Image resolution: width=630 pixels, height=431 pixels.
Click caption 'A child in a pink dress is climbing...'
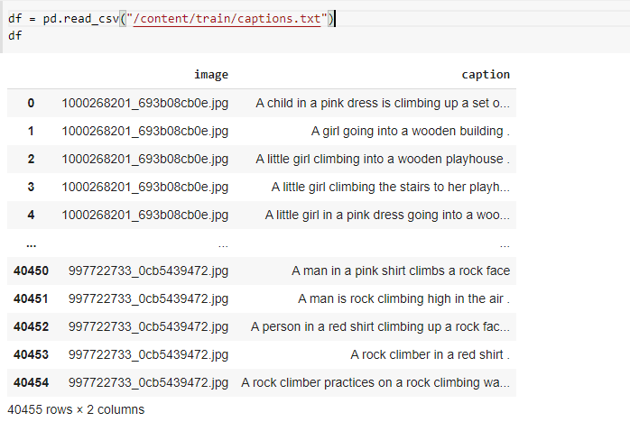coord(383,103)
